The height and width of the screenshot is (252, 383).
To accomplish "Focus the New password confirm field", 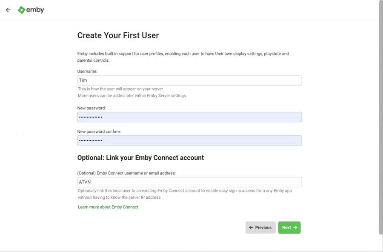I will point(189,140).
